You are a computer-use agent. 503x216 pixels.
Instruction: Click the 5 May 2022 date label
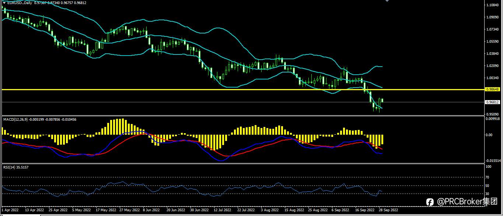click(x=81, y=210)
